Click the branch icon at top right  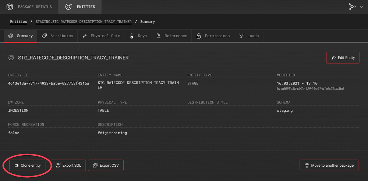click(353, 7)
